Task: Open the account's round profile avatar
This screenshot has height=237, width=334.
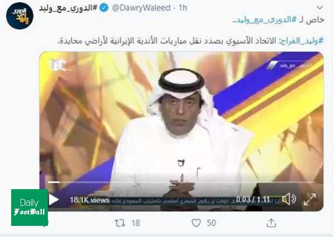Action: pyautogui.click(x=19, y=16)
